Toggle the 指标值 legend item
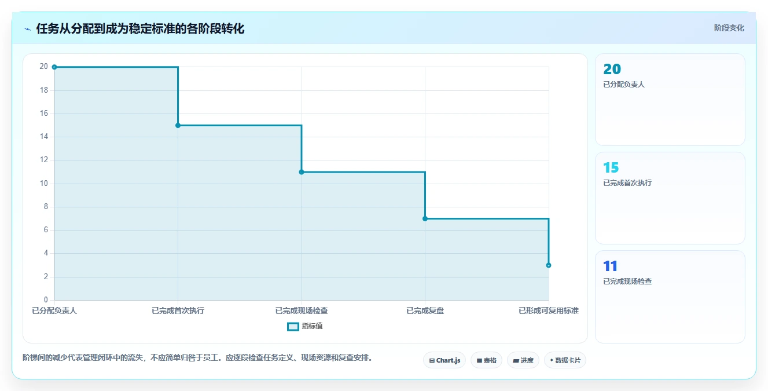768x391 pixels. pyautogui.click(x=305, y=326)
